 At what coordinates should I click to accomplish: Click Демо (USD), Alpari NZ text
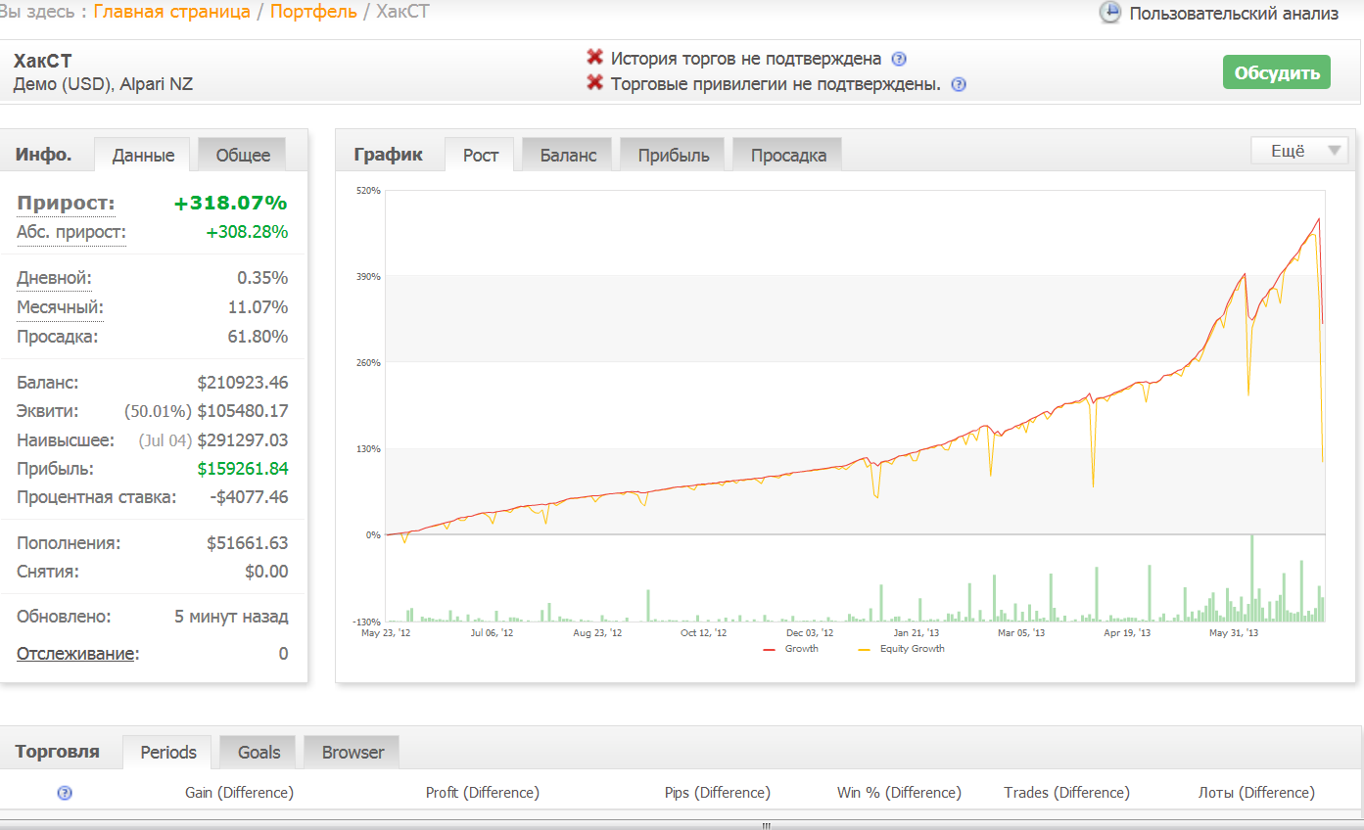point(103,85)
